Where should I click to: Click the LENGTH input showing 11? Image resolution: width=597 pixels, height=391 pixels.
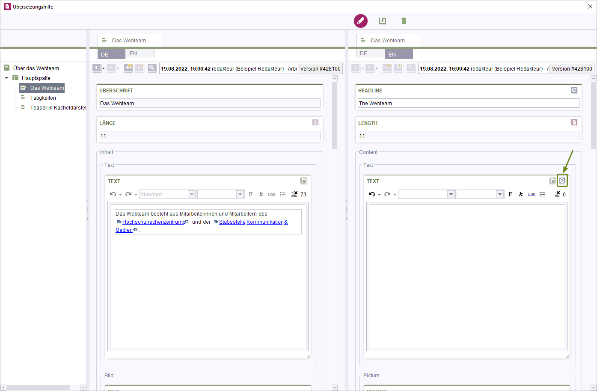tap(468, 136)
